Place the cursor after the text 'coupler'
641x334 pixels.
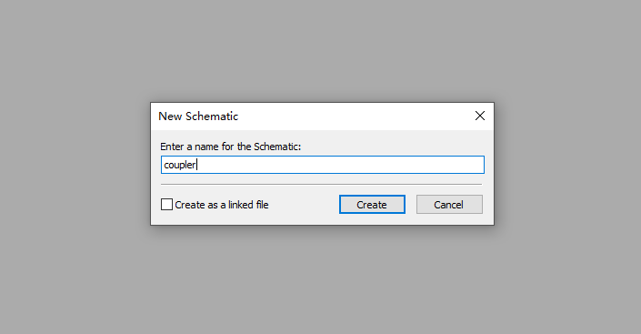[197, 165]
